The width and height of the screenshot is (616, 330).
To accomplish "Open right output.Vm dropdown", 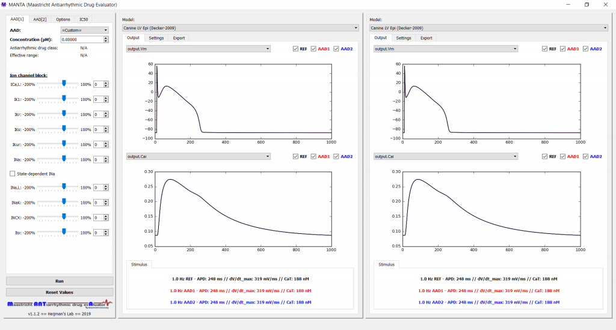I will tap(446, 49).
